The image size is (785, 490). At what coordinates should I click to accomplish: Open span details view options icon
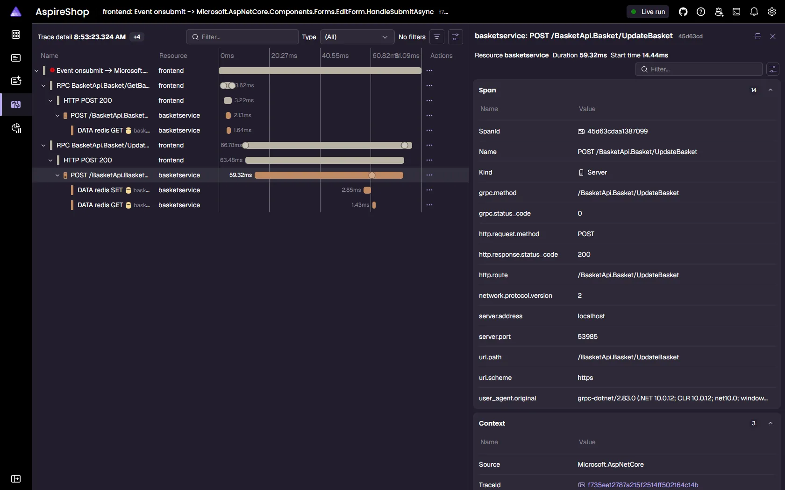773,69
